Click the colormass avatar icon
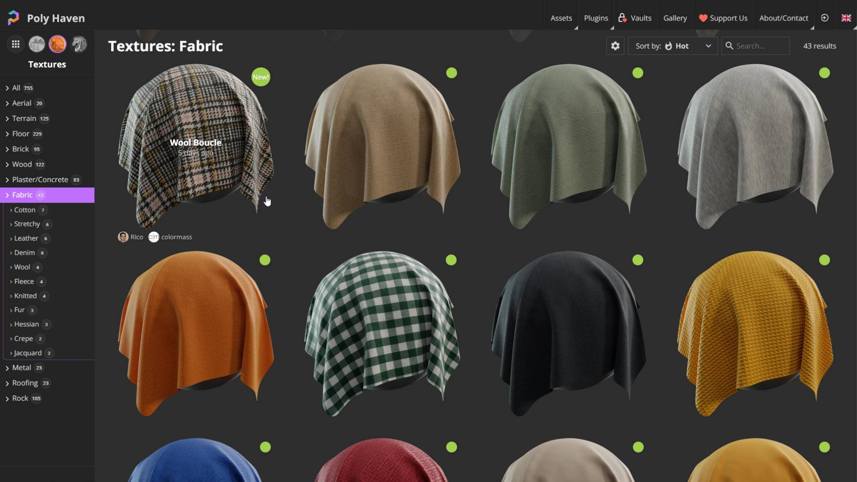857x482 pixels. click(x=154, y=237)
